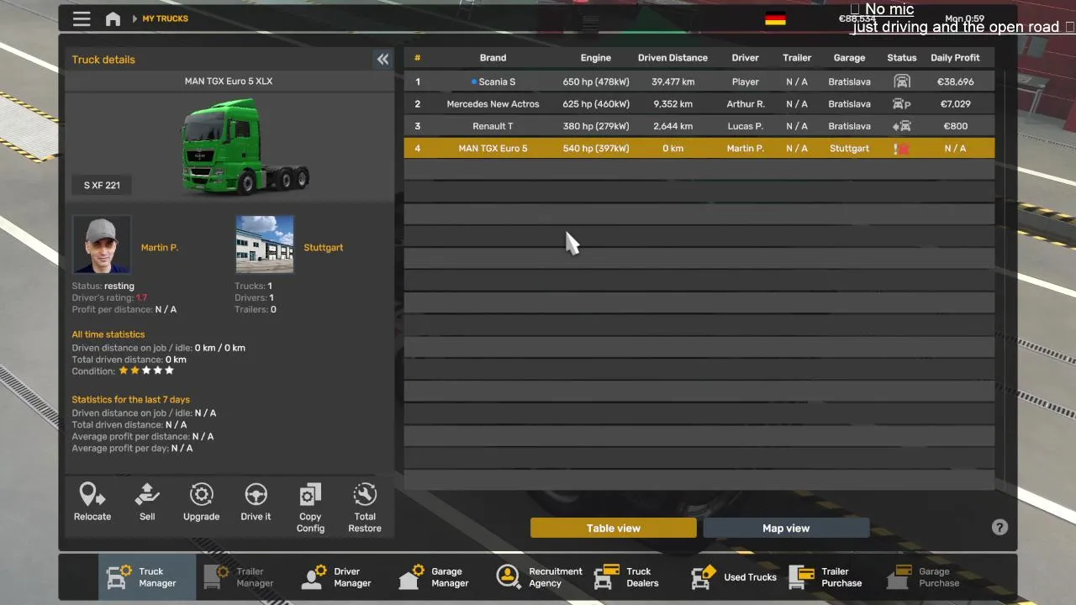Open Garage Manager tab
This screenshot has width=1076, height=605.
440,577
